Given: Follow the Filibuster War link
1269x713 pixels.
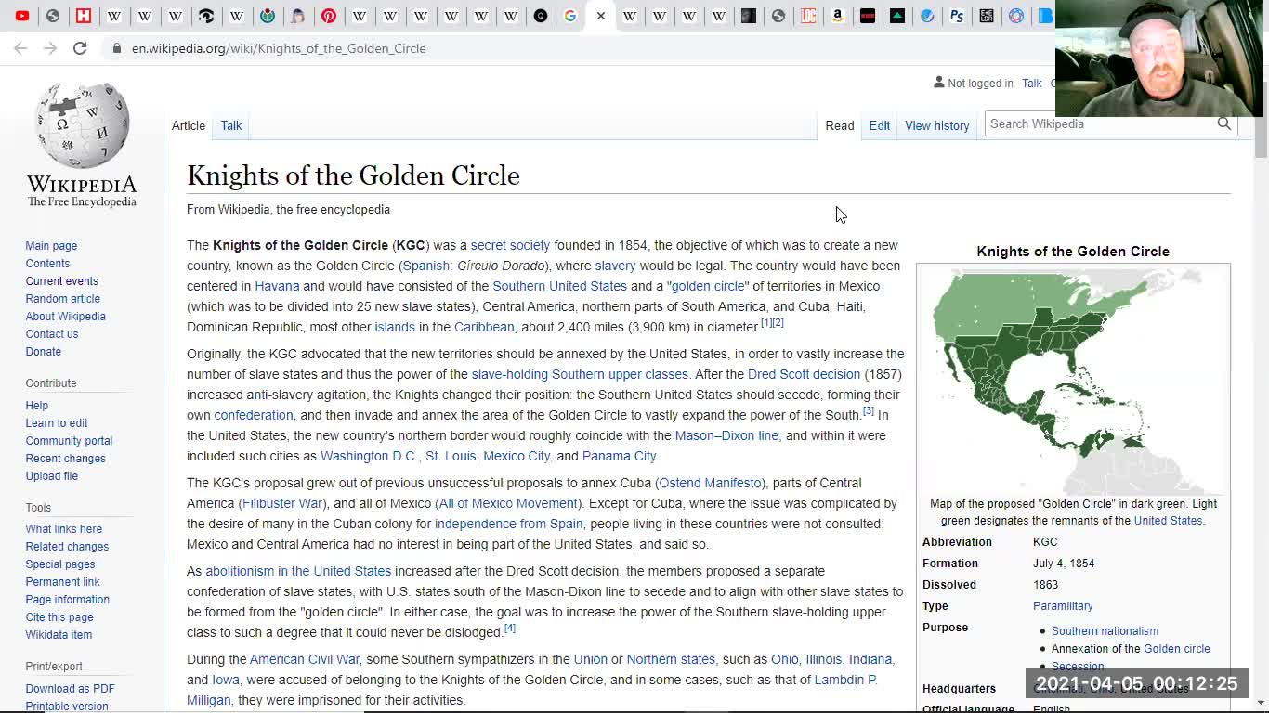Looking at the screenshot, I should (x=282, y=503).
